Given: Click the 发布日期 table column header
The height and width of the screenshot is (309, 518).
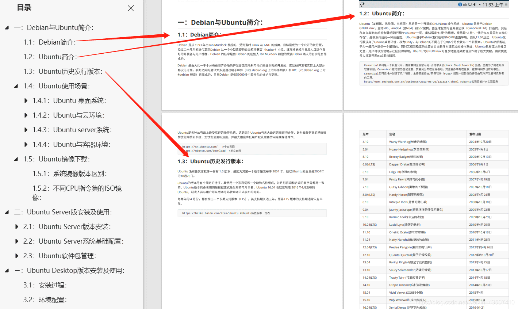Looking at the screenshot, I should point(475,134).
